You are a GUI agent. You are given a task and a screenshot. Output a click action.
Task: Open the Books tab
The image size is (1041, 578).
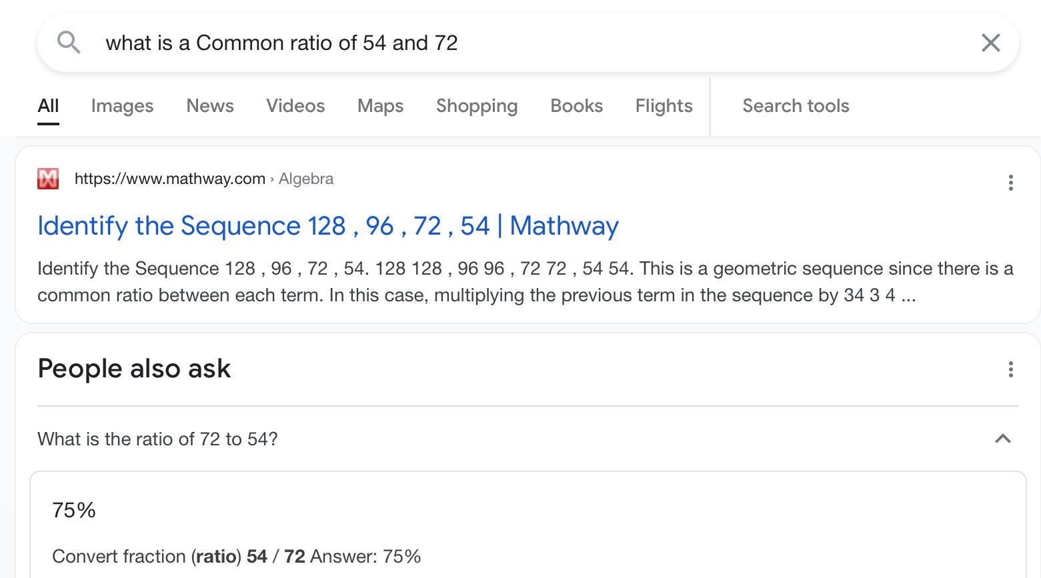coord(576,106)
